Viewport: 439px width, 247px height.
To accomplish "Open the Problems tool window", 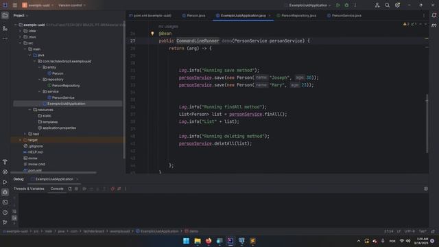I will pos(5,212).
